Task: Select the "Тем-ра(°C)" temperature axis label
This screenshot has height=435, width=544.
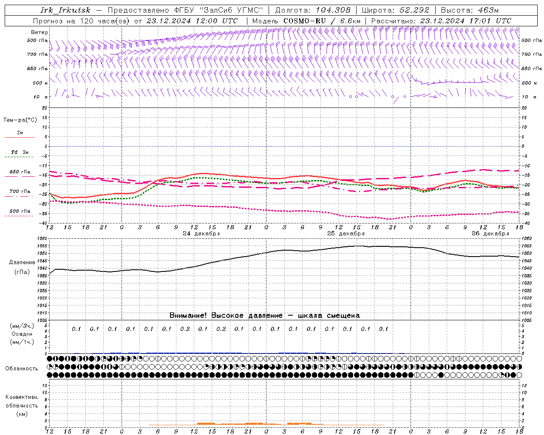Action: pos(20,120)
